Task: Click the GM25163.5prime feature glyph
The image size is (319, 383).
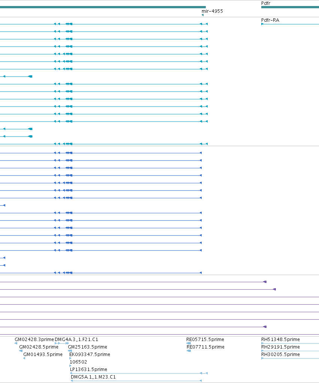Action: 70,351
